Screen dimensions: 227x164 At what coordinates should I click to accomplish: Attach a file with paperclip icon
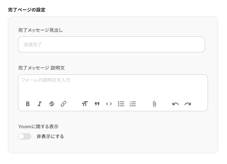pyautogui.click(x=154, y=104)
